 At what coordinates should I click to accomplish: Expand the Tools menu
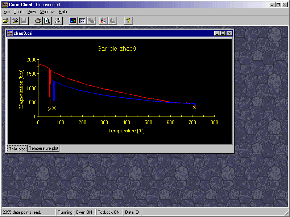click(x=18, y=12)
